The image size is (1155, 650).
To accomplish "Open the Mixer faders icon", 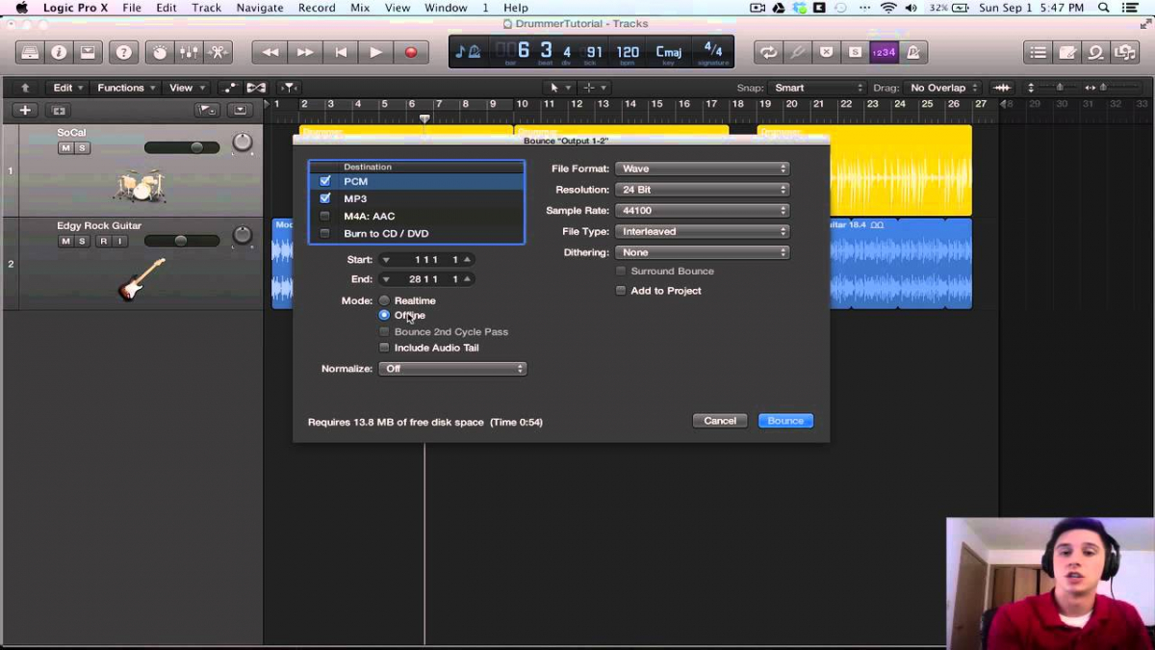I will [189, 52].
